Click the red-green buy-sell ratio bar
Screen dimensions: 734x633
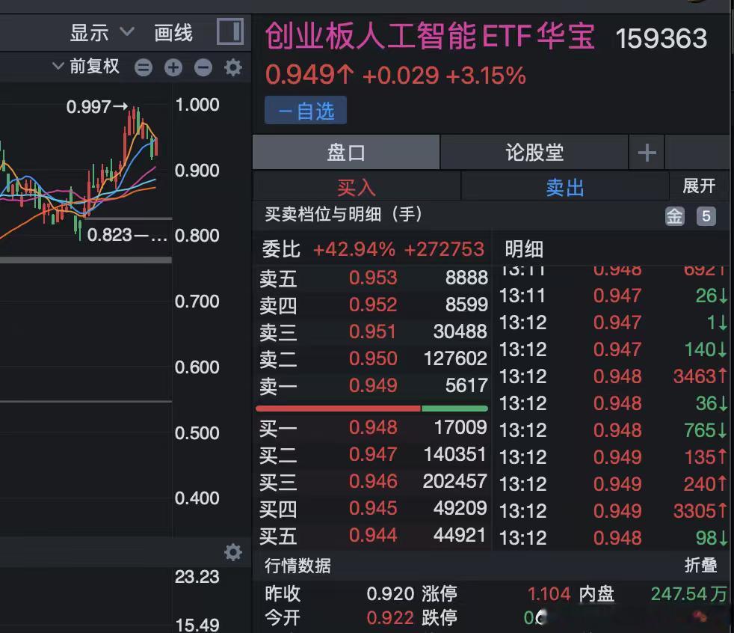coord(371,409)
